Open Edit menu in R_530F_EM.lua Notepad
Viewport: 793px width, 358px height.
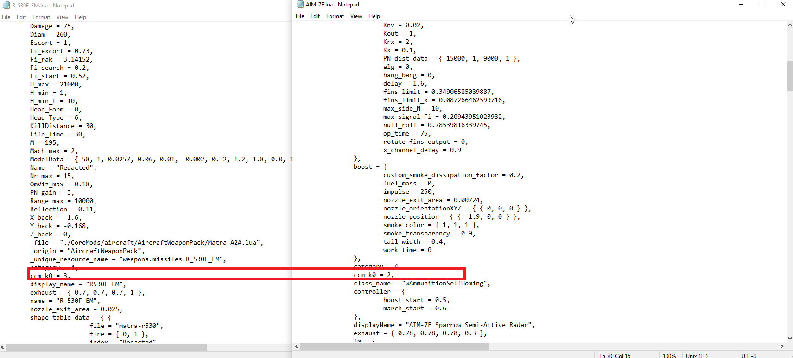(x=21, y=17)
